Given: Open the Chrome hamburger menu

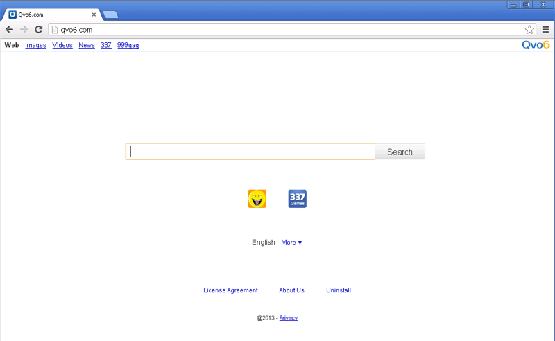Looking at the screenshot, I should pyautogui.click(x=545, y=30).
